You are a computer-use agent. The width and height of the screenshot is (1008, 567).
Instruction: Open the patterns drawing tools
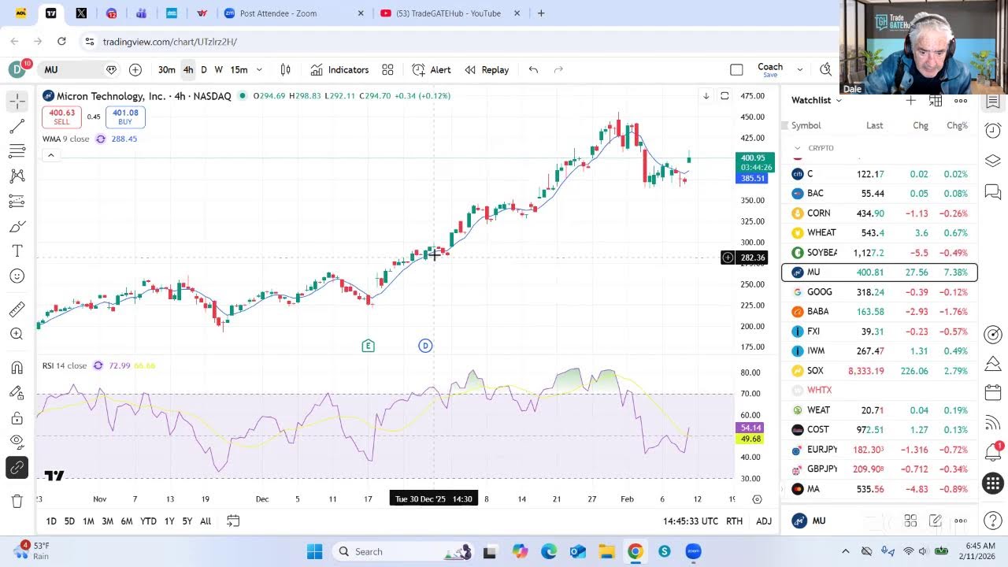17,176
